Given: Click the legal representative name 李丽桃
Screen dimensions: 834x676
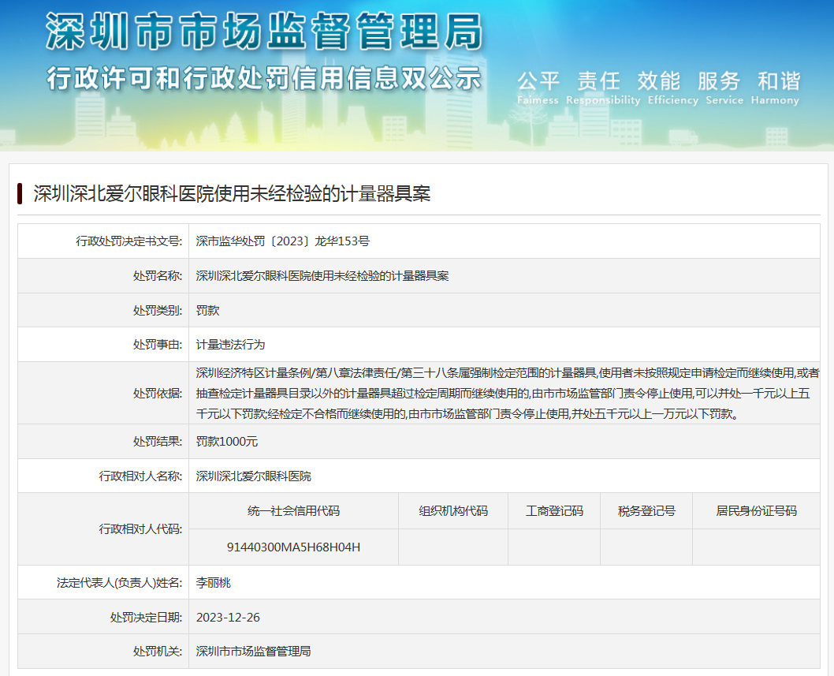Looking at the screenshot, I should (x=213, y=583).
